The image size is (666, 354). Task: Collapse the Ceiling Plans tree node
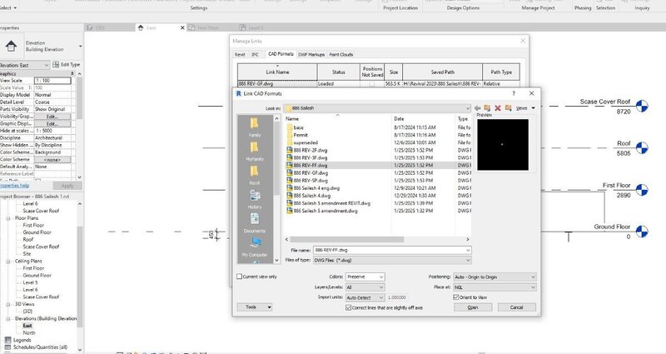coord(8,262)
